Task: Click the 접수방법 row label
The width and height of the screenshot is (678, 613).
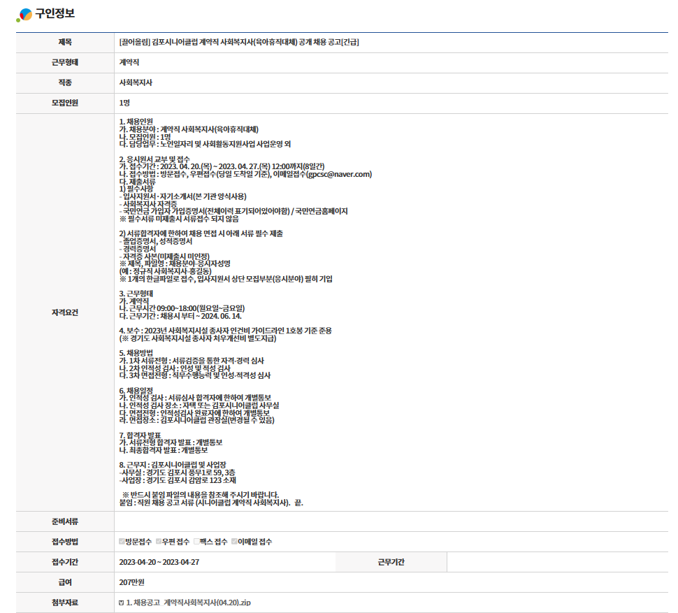Action: pos(65,542)
